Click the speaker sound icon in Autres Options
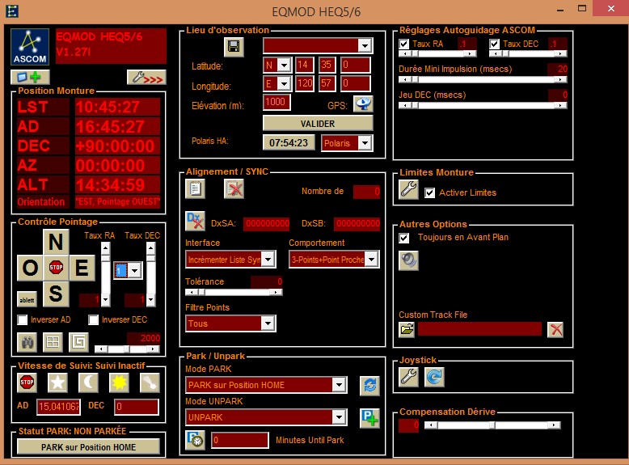This screenshot has height=465, width=629. coord(409,260)
